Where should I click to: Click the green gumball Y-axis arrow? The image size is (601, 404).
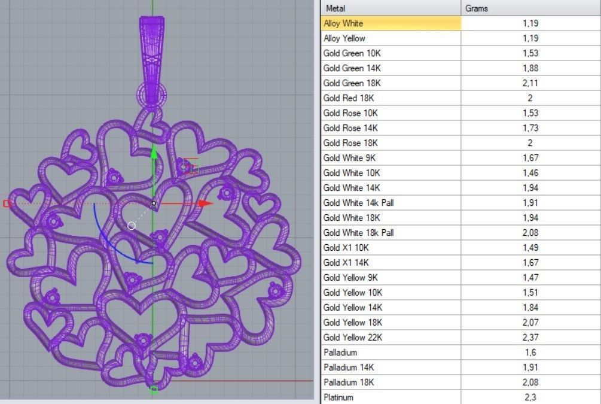pyautogui.click(x=154, y=152)
